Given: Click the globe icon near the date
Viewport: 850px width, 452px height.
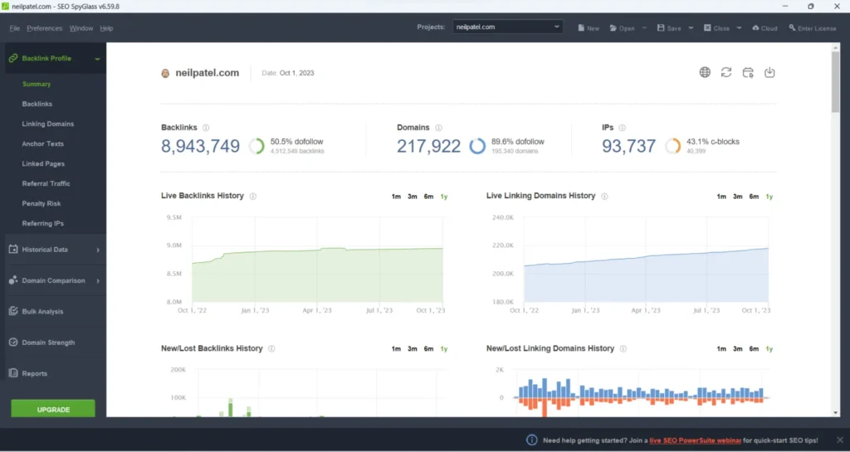Looking at the screenshot, I should (705, 73).
